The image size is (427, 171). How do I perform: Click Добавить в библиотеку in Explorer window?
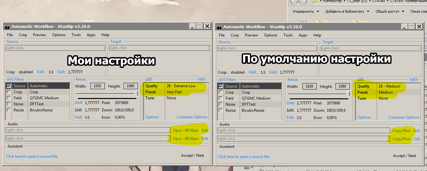[x=347, y=11]
